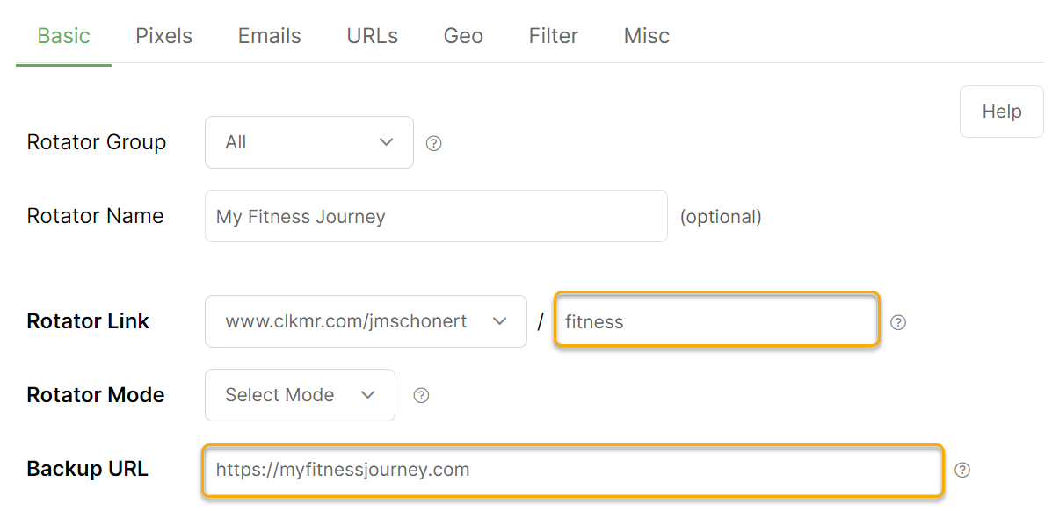Click the Rotator Name input field
Screen dimensions: 1052x511
(436, 216)
